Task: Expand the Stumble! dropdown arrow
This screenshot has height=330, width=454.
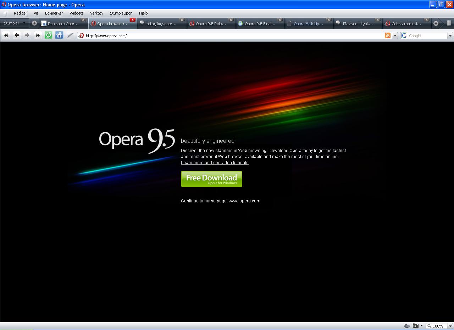Action: pyautogui.click(x=24, y=23)
